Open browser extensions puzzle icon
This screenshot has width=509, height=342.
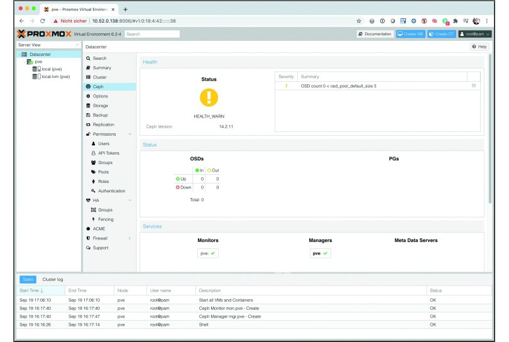point(456,21)
